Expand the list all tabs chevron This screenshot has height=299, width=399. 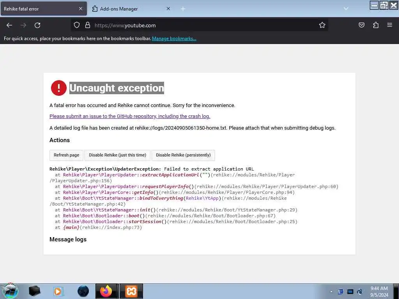(x=346, y=9)
